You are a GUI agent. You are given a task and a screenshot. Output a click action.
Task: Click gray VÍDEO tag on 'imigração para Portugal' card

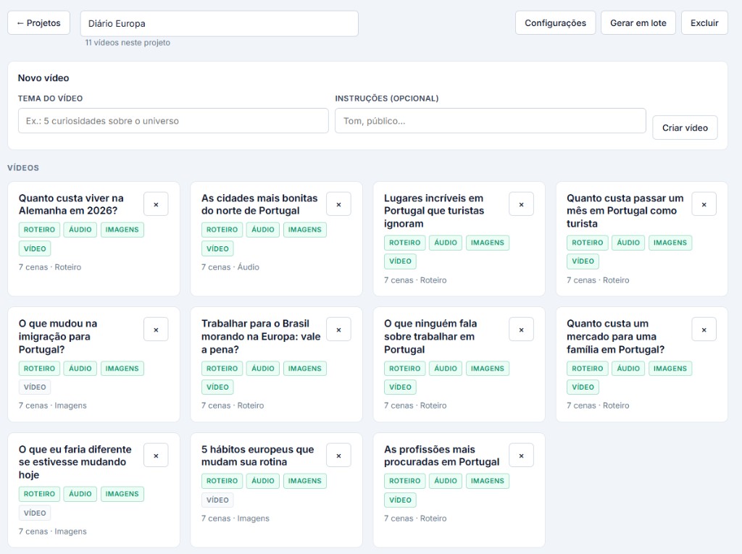click(x=35, y=387)
